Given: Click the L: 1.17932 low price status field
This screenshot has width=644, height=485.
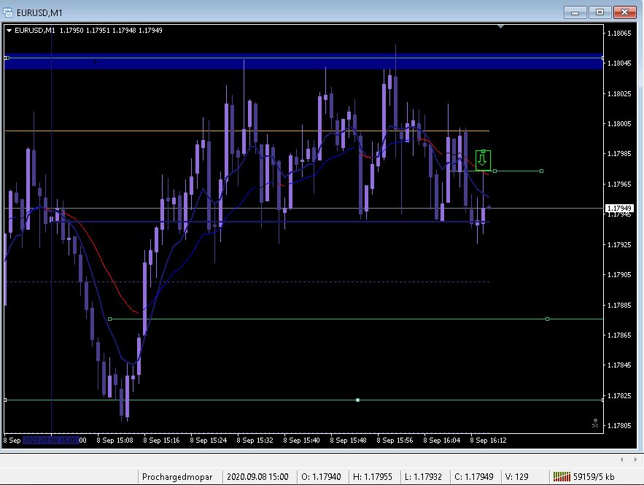Looking at the screenshot, I should (x=424, y=477).
